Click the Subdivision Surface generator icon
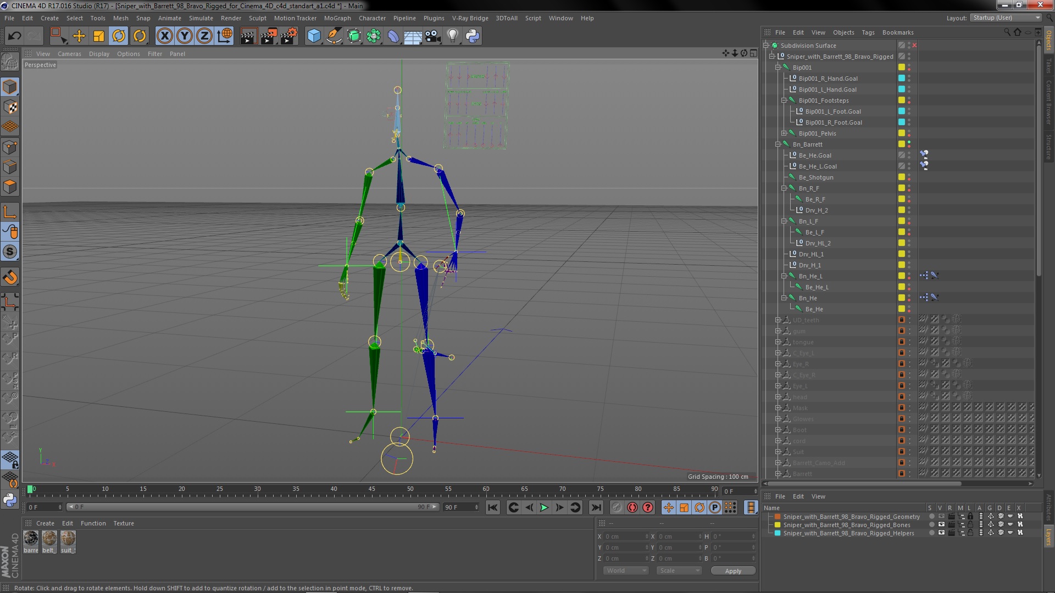Image resolution: width=1055 pixels, height=593 pixels. coord(354,36)
